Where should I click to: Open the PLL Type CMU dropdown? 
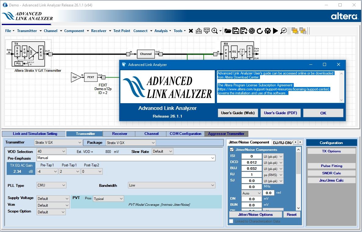[x=51, y=185]
